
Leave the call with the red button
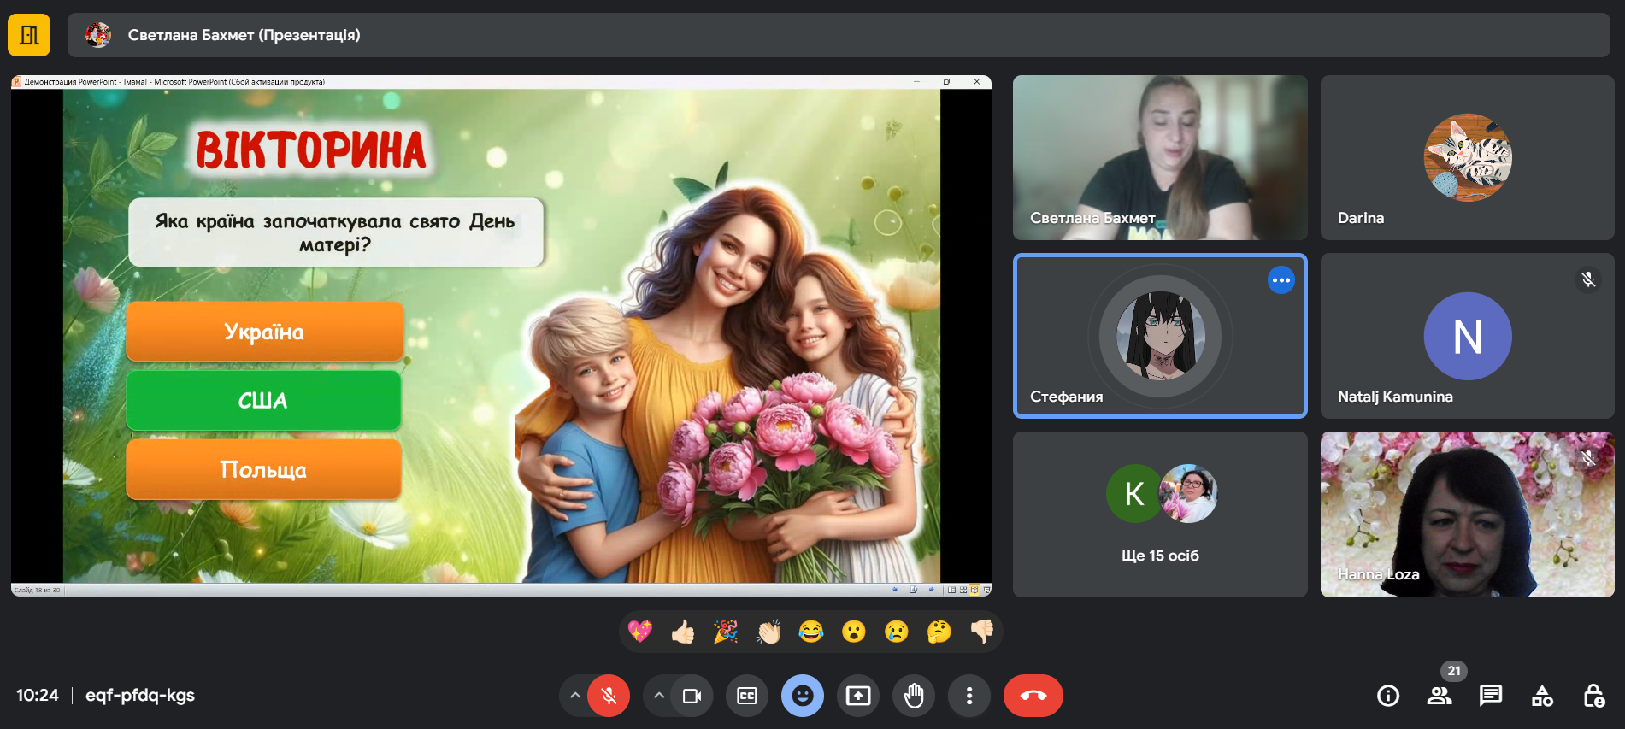(x=1033, y=696)
